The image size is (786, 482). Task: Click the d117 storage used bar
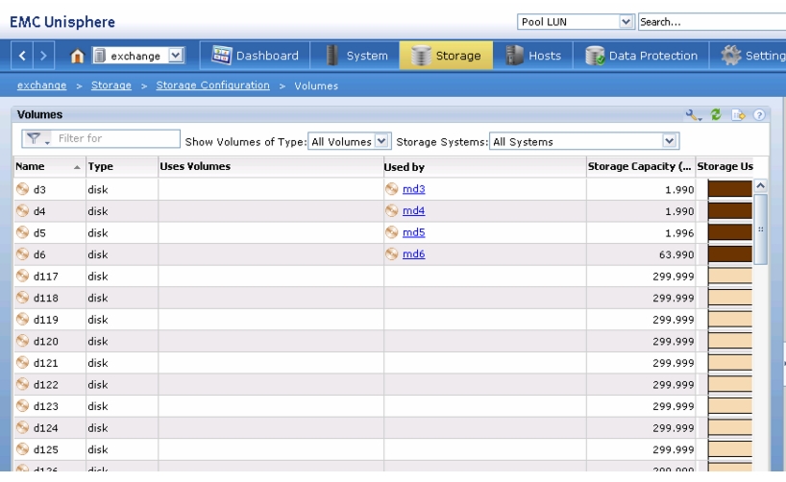[x=730, y=276]
